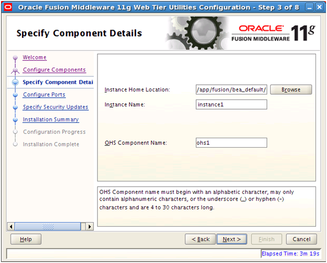
Task: Go to Configure Components step
Action: click(x=54, y=70)
